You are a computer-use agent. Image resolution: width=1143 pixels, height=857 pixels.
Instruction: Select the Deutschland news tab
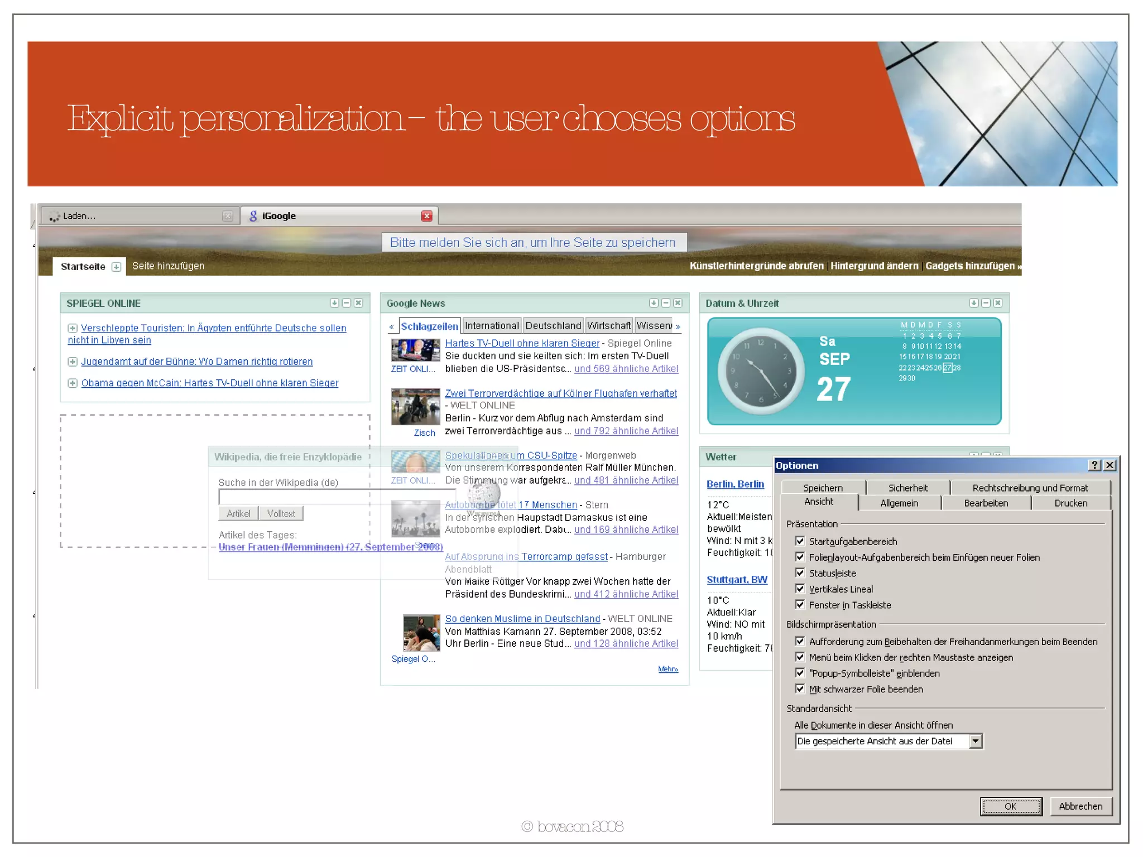553,326
